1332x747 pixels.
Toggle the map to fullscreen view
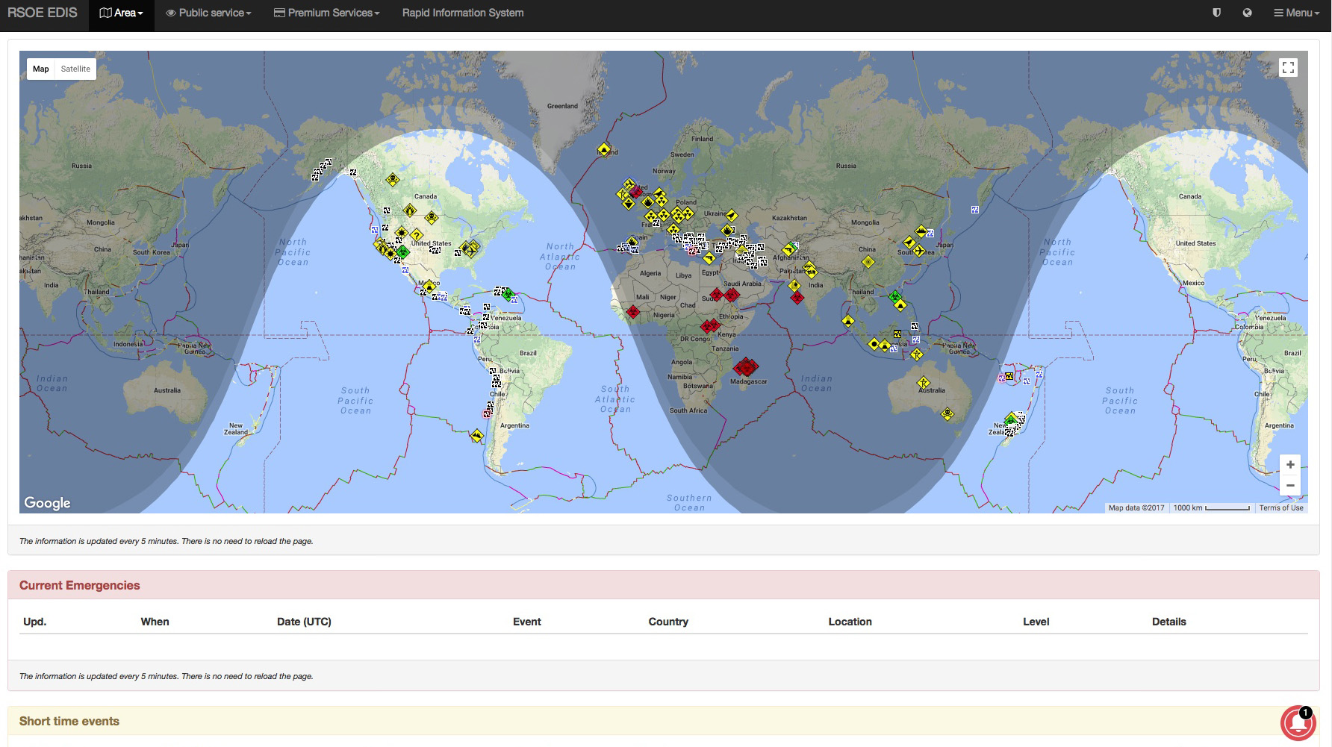tap(1288, 68)
